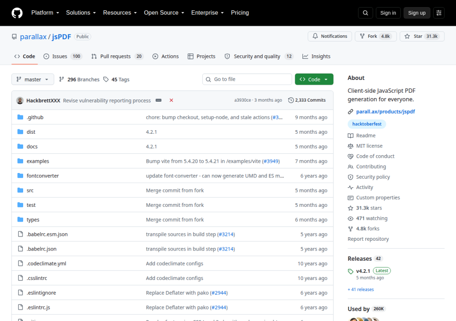Click the fork icon by 4.8k forks

(x=350, y=229)
